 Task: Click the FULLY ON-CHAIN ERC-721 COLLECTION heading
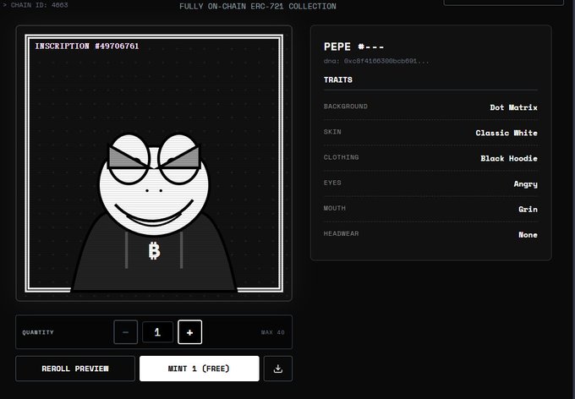coord(258,6)
